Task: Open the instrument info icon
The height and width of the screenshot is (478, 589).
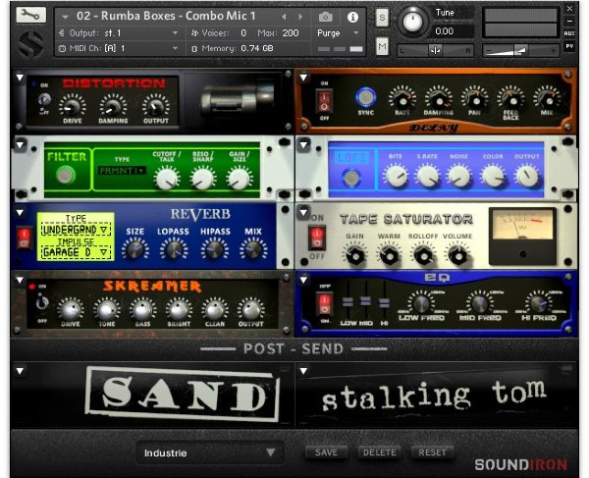Action: [x=352, y=17]
